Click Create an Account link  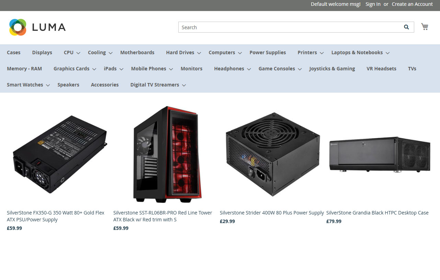(x=412, y=4)
